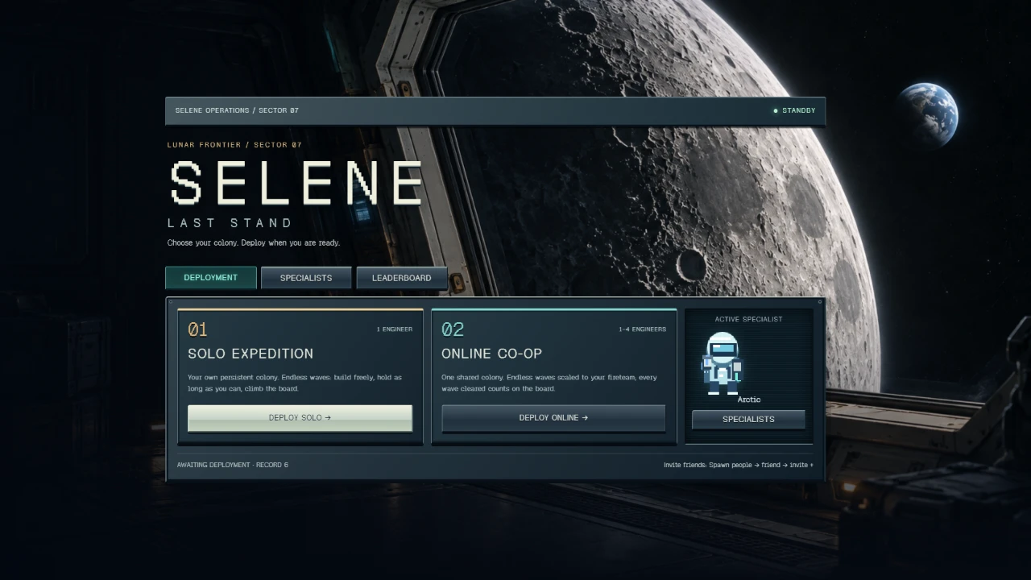This screenshot has height=580, width=1031.
Task: Click the Standby status label
Action: pyautogui.click(x=799, y=110)
